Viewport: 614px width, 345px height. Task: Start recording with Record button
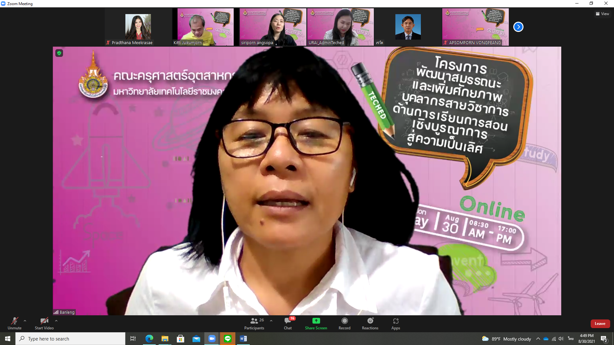pyautogui.click(x=344, y=323)
